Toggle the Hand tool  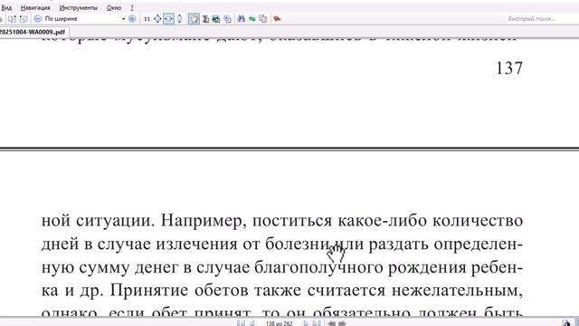click(194, 19)
